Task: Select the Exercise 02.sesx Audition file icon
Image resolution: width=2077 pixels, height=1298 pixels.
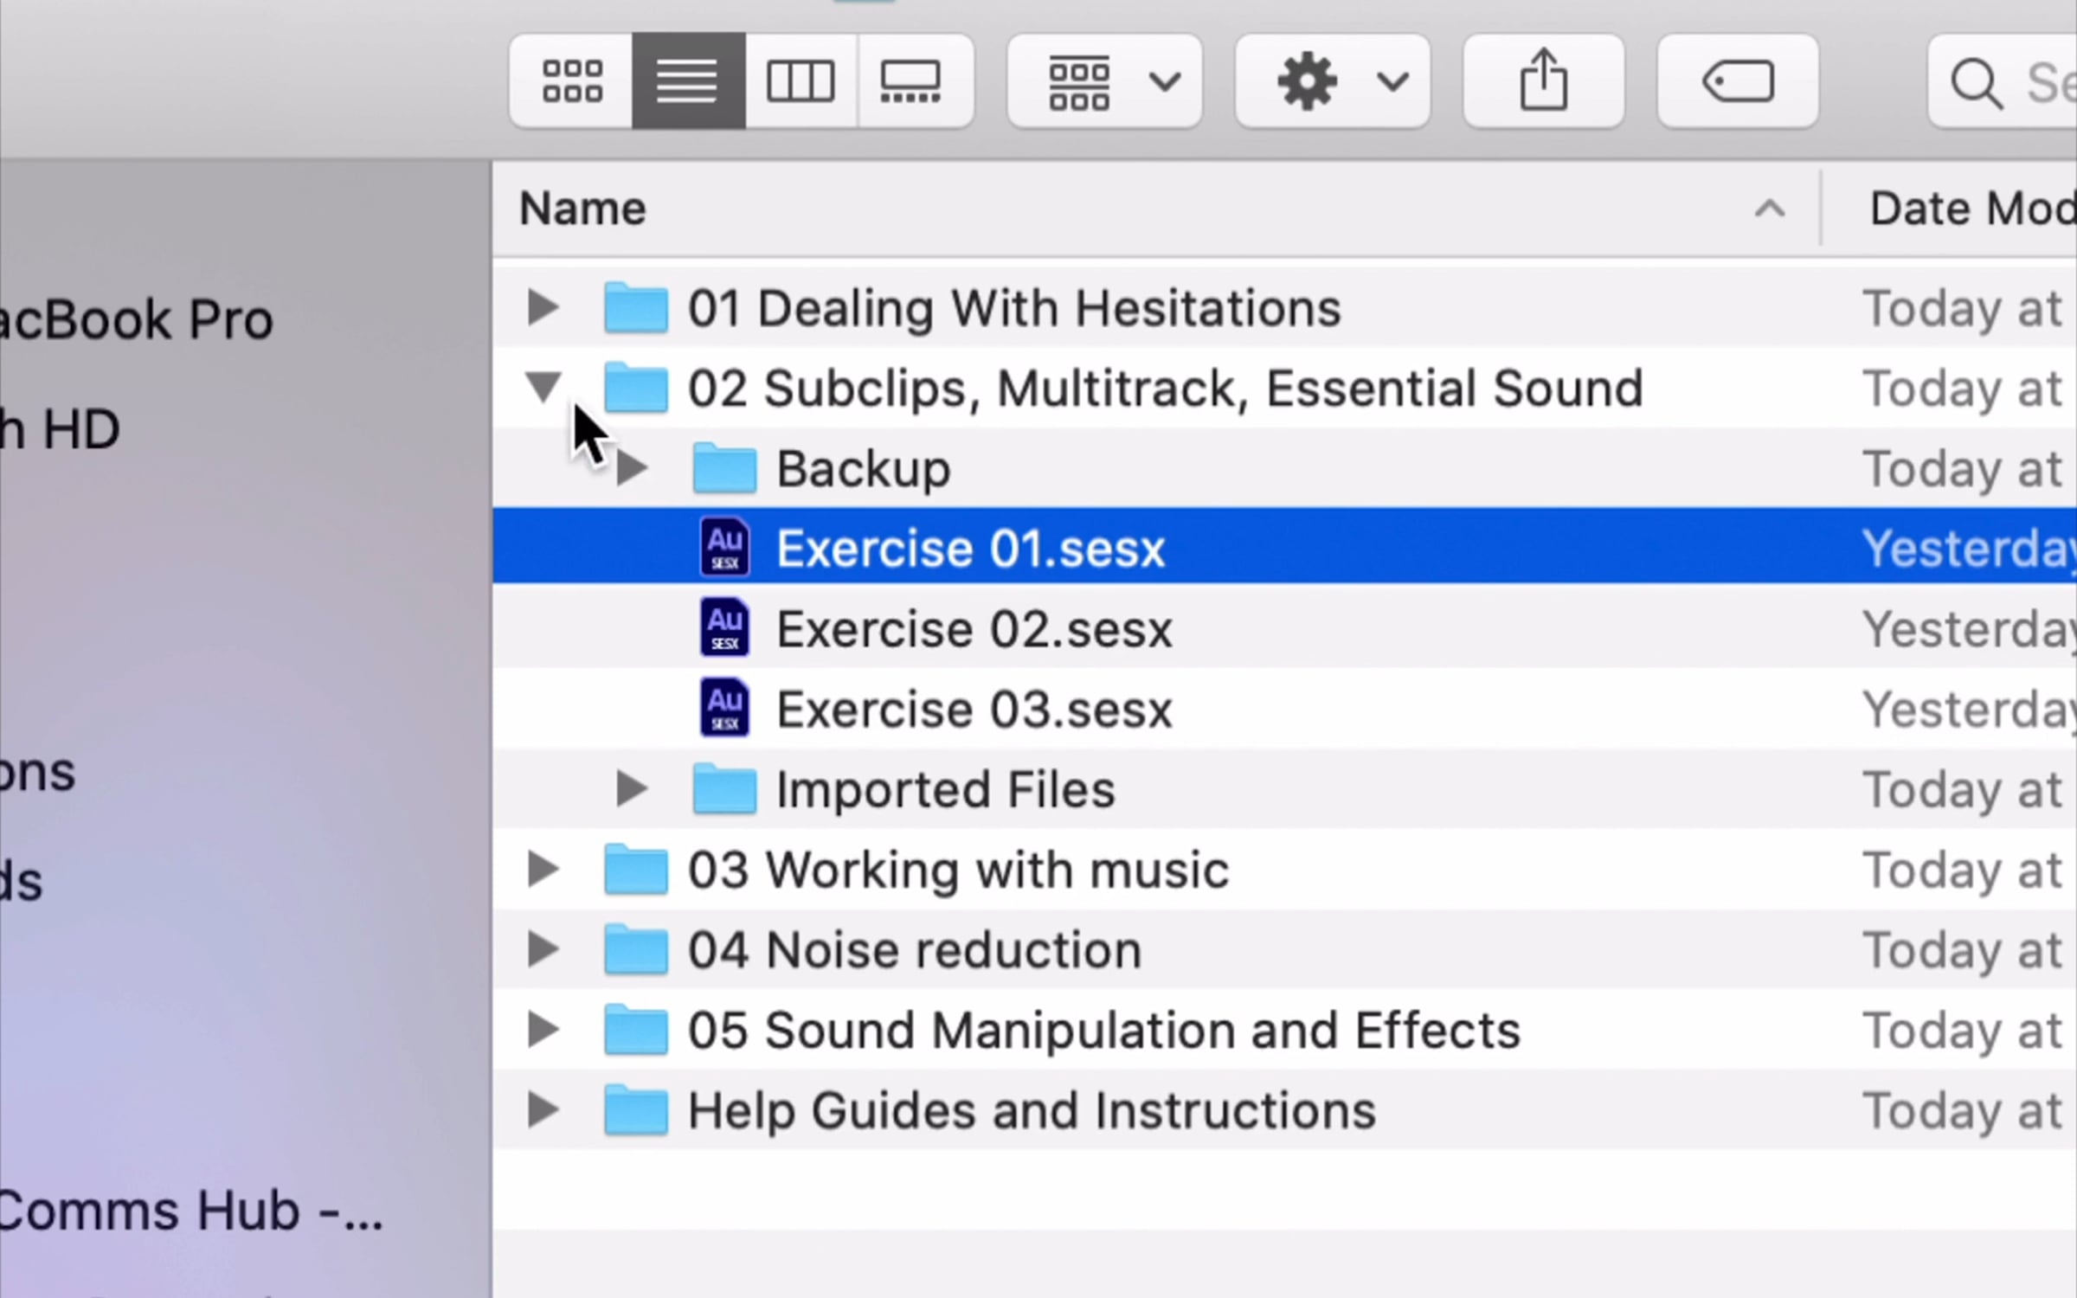Action: pyautogui.click(x=724, y=628)
